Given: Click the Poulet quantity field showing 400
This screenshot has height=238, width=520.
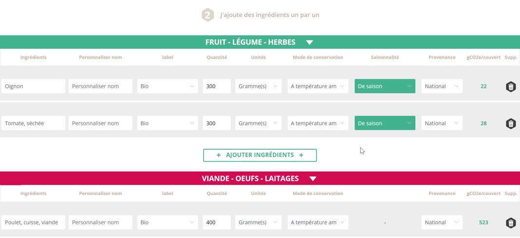Looking at the screenshot, I should [216, 222].
